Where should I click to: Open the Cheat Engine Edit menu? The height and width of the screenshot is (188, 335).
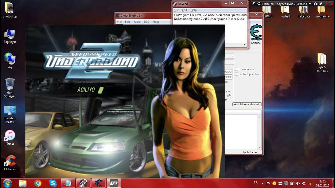pos(127,22)
